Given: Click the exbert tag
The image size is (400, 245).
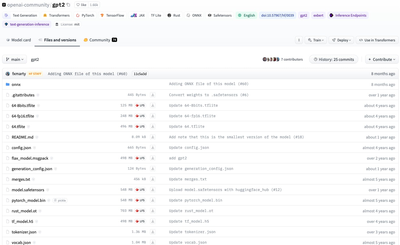Looking at the screenshot, I should point(318,15).
